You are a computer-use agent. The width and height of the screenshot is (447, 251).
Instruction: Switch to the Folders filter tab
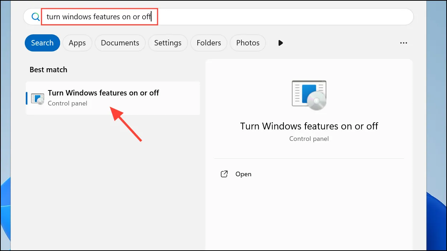click(x=209, y=43)
